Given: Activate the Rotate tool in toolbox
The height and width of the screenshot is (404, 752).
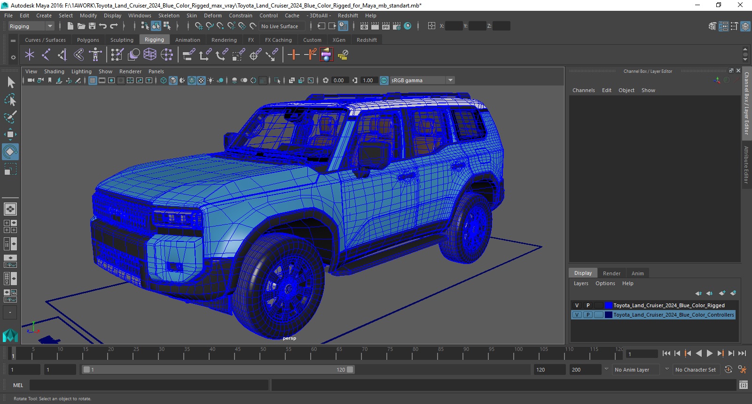Looking at the screenshot, I should pyautogui.click(x=10, y=152).
